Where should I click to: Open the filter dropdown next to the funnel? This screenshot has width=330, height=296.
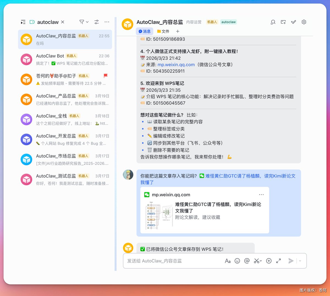[x=87, y=22]
